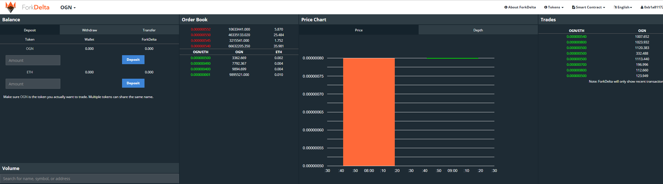Open trade with 1023.932 OGN
663x184 pixels.
tap(601, 42)
